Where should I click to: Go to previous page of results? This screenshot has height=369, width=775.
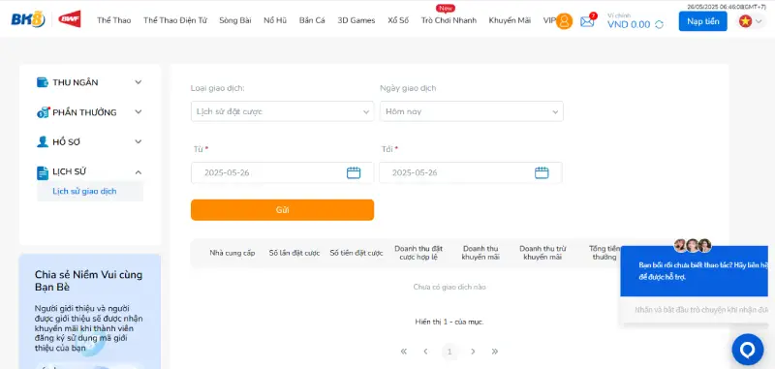tap(425, 352)
